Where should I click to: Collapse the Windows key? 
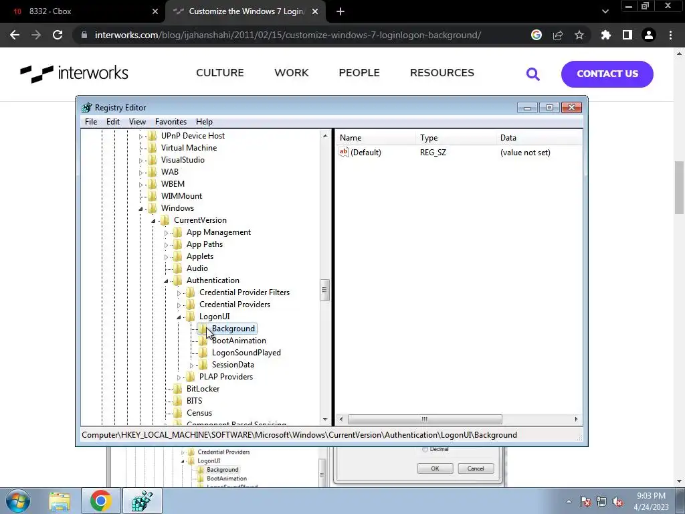(x=140, y=209)
